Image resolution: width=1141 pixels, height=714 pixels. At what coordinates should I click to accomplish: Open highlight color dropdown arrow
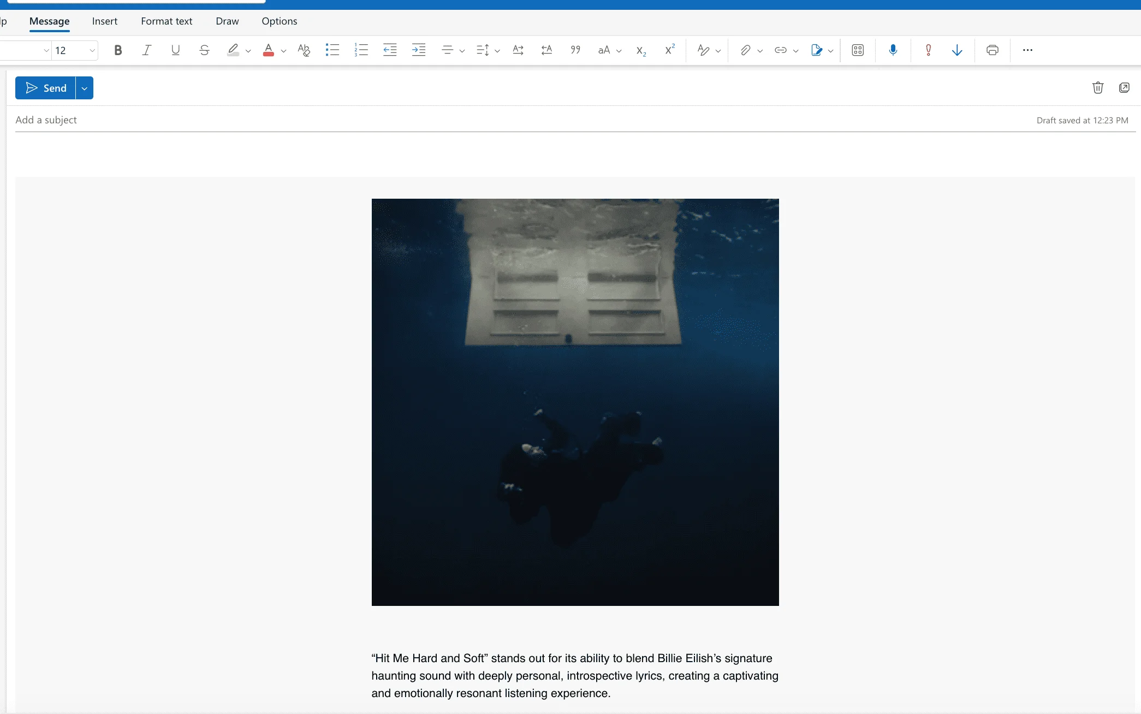(x=248, y=51)
